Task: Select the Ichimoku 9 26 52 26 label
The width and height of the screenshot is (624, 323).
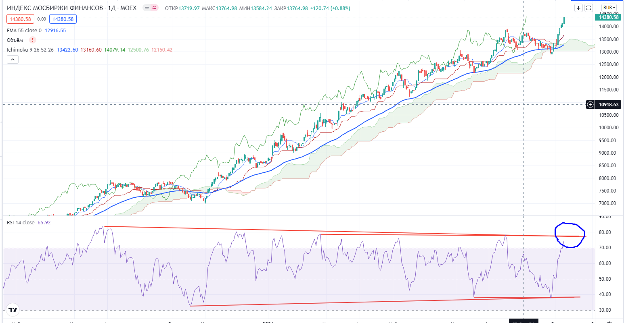Action: (x=30, y=50)
